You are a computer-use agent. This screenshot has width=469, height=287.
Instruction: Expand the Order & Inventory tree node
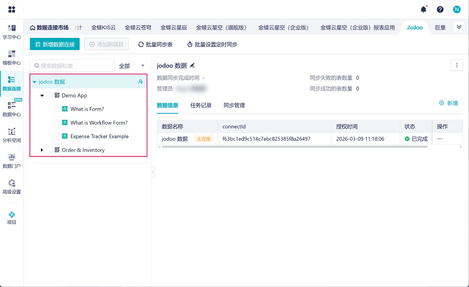point(42,150)
